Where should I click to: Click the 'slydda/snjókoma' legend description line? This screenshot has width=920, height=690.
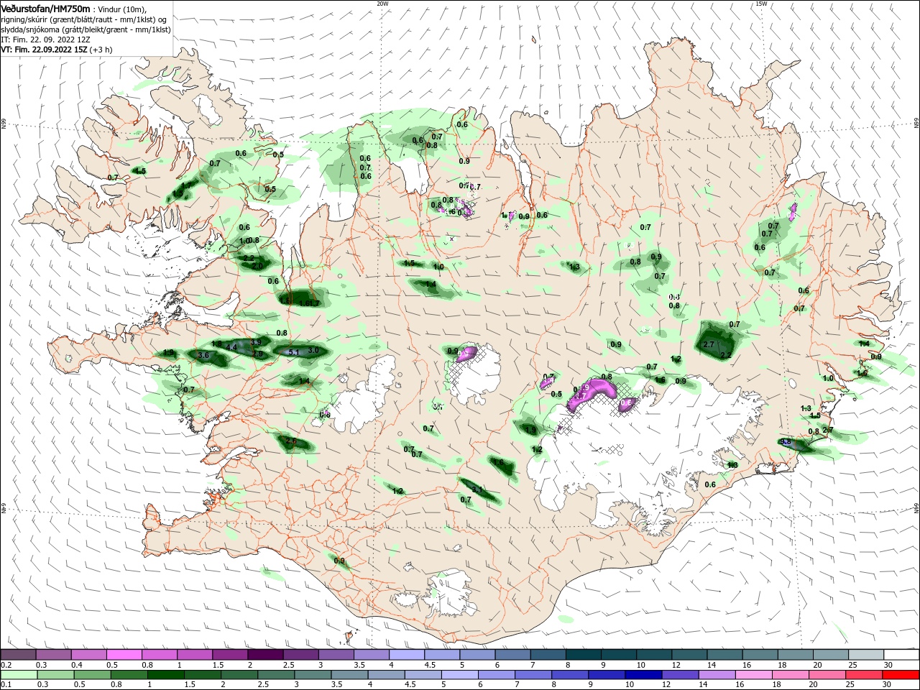[x=84, y=29]
